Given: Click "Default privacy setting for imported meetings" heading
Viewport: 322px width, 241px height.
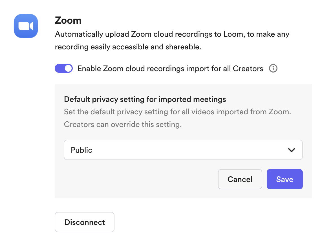Looking at the screenshot, I should [x=145, y=99].
